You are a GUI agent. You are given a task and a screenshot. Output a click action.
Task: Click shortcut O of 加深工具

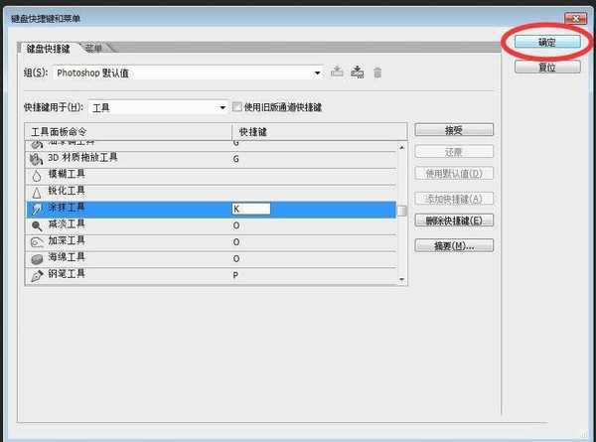pos(236,242)
